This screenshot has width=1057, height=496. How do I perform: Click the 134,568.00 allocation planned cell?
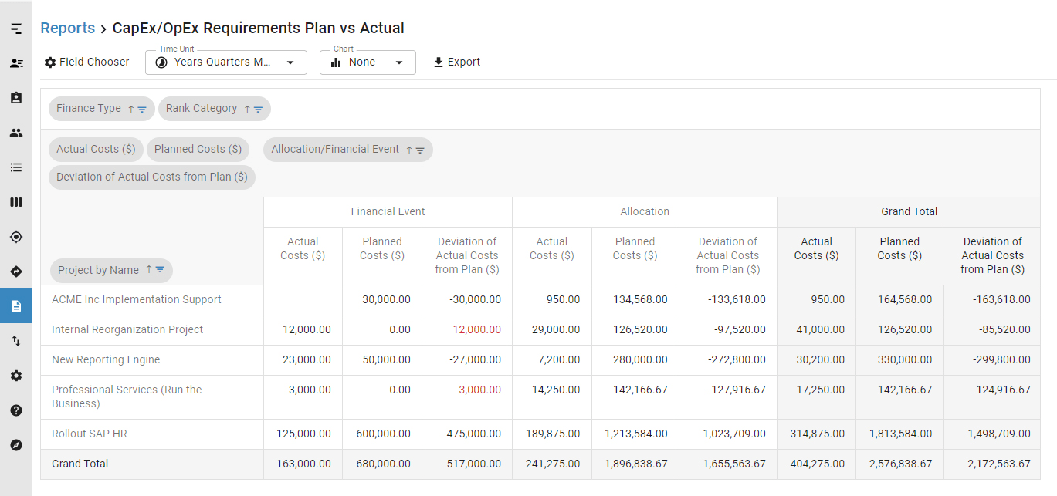point(635,300)
